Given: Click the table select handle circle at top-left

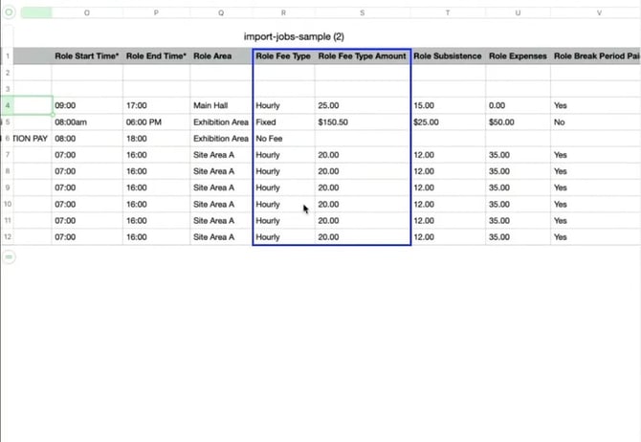Looking at the screenshot, I should 9,13.
